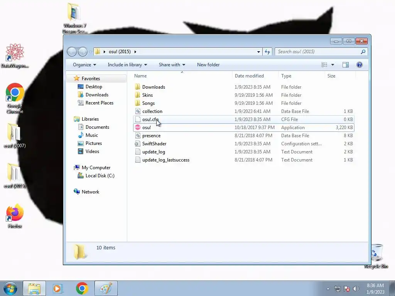Open the Include in library menu
The height and width of the screenshot is (296, 395).
coord(127,65)
